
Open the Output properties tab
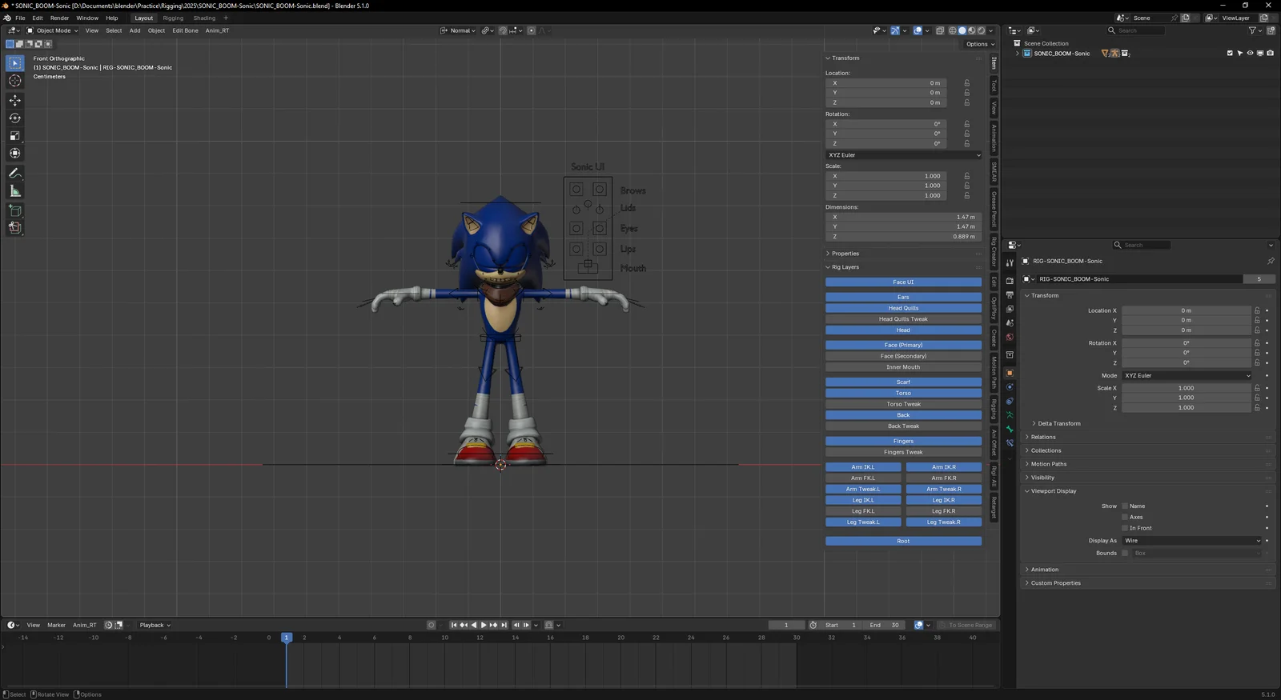click(1010, 294)
